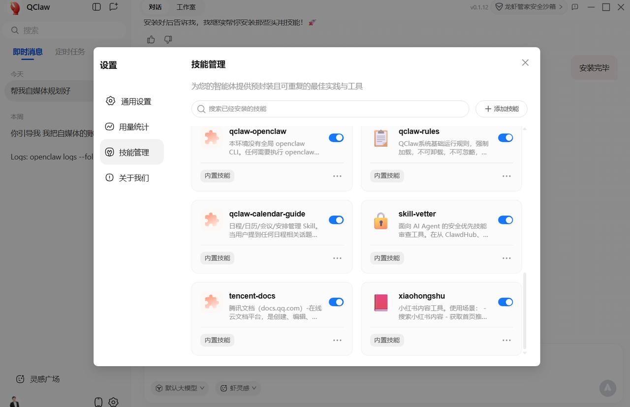Click the 安装完毕 message bubble
The image size is (630, 407).
pos(594,68)
